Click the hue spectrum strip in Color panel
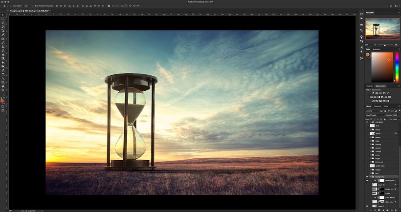 click(397, 67)
